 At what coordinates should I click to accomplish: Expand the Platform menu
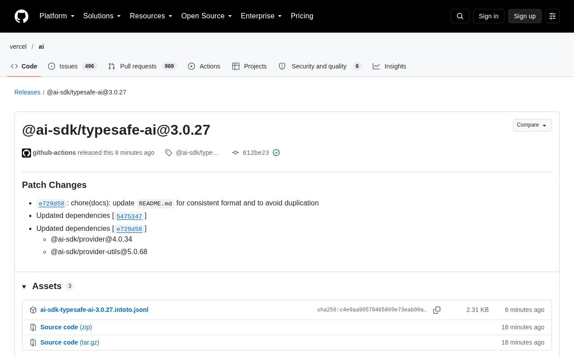click(x=57, y=16)
